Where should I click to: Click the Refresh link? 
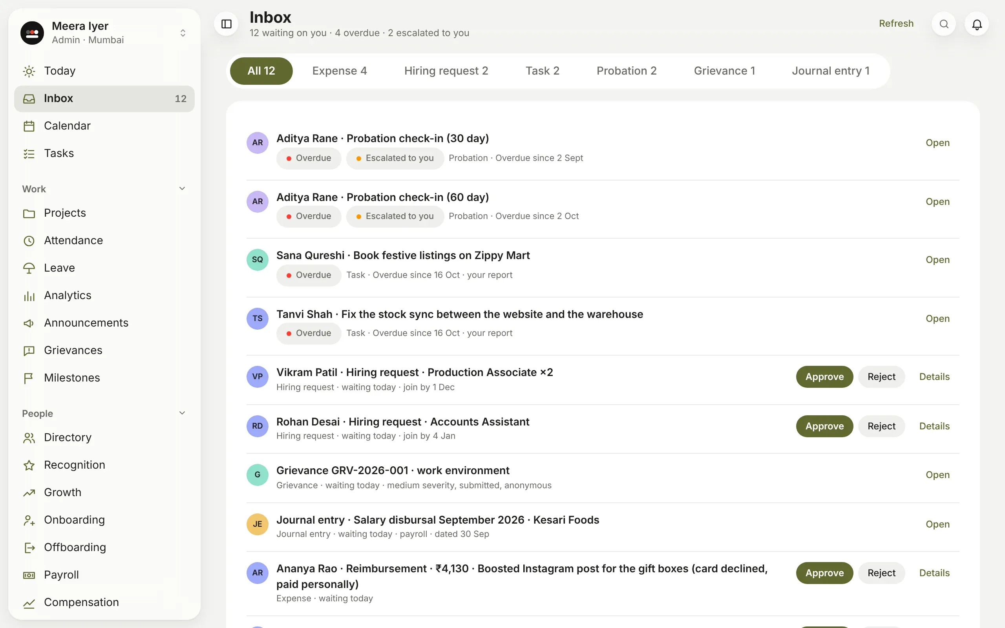(x=896, y=24)
